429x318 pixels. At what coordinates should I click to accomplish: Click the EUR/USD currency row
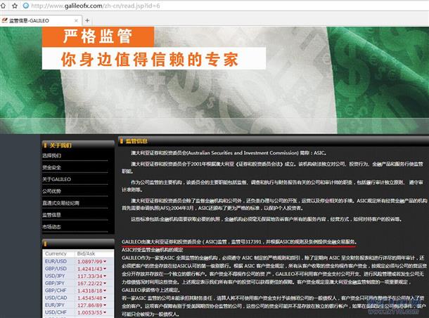78,261
